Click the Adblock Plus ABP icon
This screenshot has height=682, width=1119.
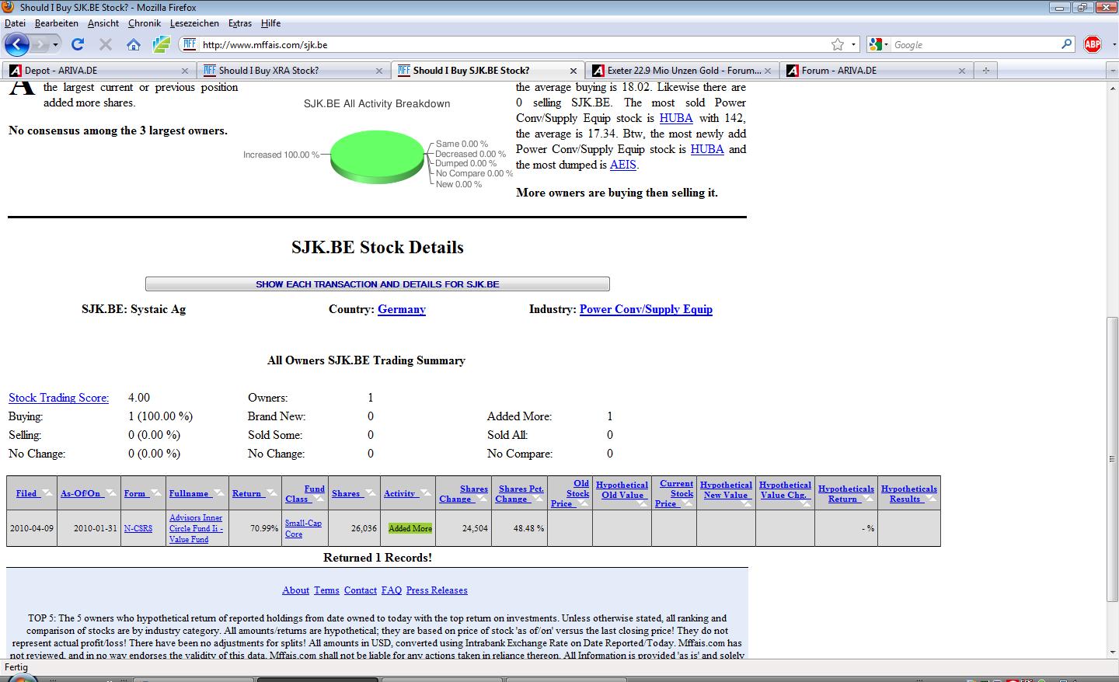click(1093, 44)
